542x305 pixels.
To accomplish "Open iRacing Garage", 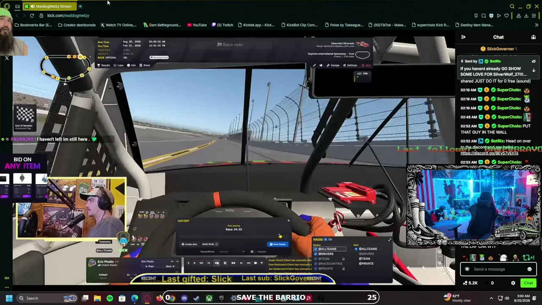I will tap(333, 65).
